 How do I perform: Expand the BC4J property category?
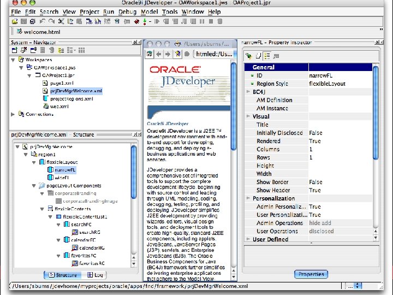pyautogui.click(x=248, y=92)
